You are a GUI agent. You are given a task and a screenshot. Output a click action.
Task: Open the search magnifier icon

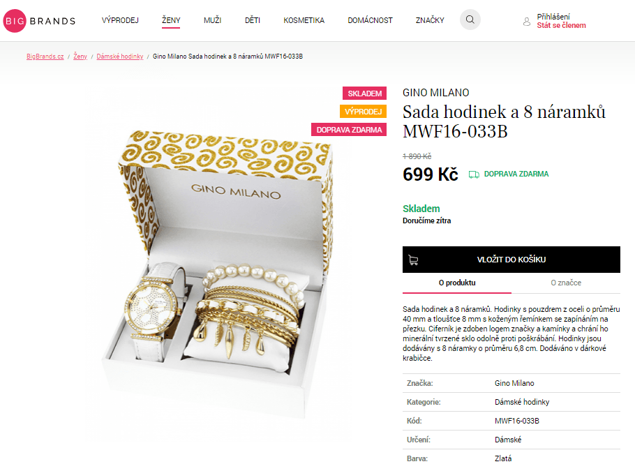[470, 20]
